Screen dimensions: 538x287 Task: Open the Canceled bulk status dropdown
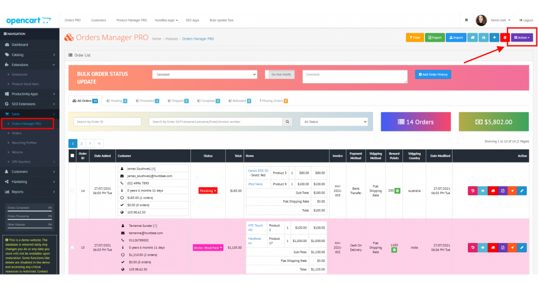[x=205, y=75]
